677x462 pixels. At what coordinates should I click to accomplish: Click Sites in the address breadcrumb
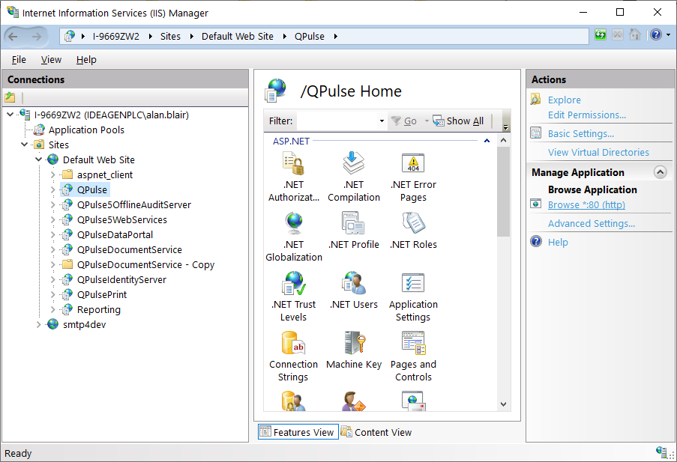pyautogui.click(x=170, y=36)
